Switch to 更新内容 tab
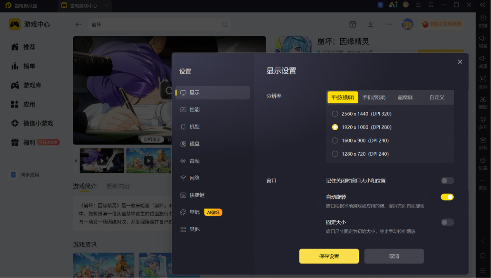This screenshot has width=491, height=278. click(118, 186)
